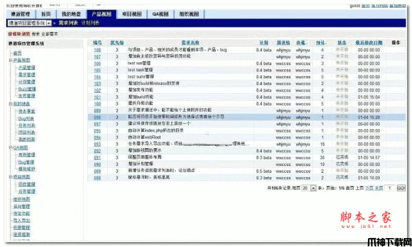Collapse the 项目视图 tree node toggle
The image size is (412, 247).
click(x=11, y=177)
